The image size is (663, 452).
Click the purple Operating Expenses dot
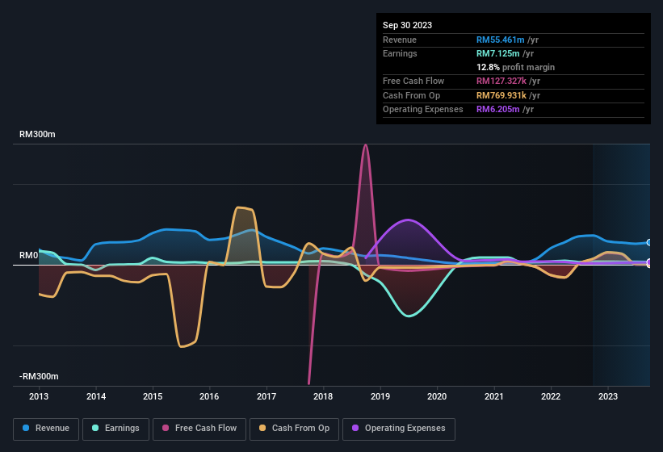click(356, 429)
